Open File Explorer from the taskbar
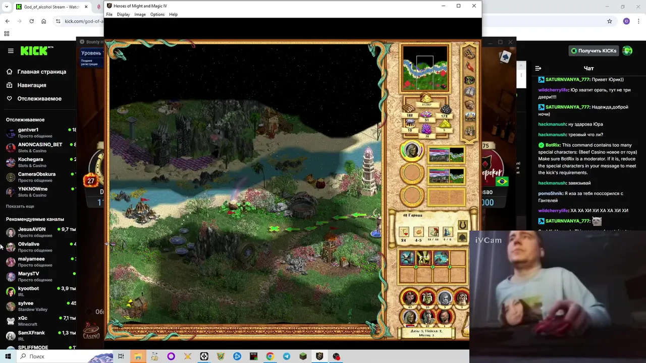 (x=138, y=356)
